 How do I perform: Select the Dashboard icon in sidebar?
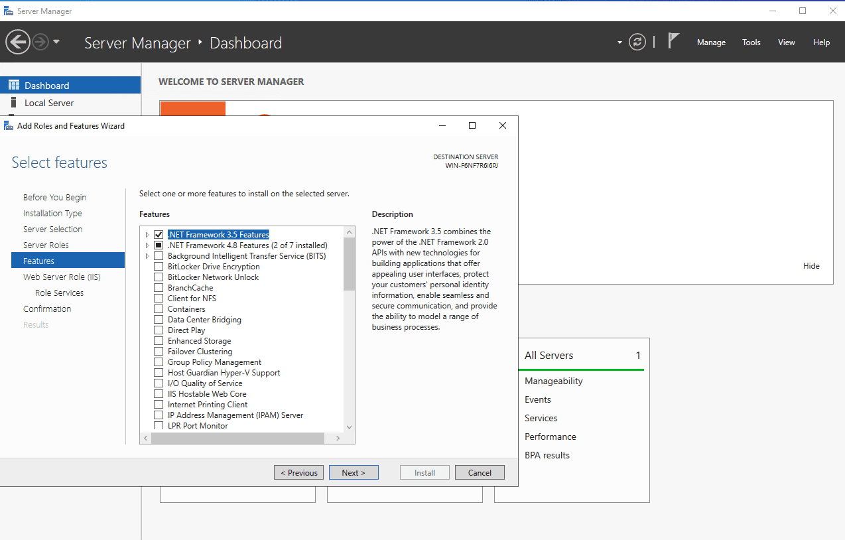pos(14,86)
